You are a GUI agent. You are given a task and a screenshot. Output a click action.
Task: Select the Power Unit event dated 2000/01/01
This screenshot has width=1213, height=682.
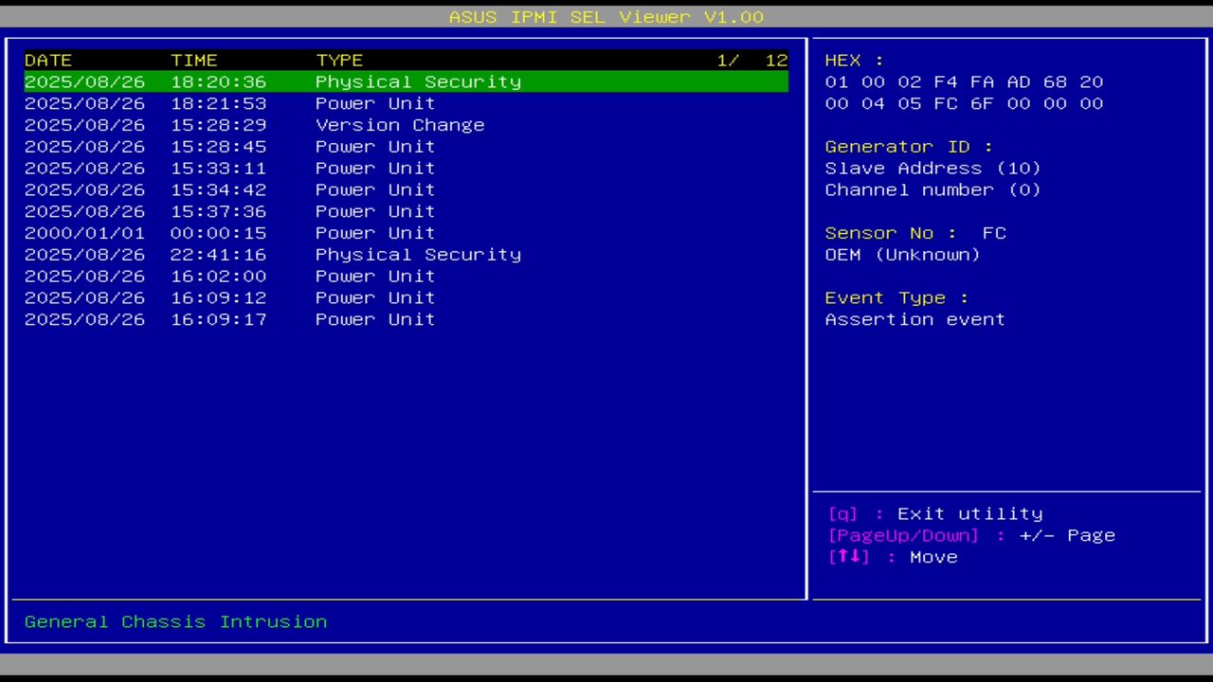click(x=374, y=232)
